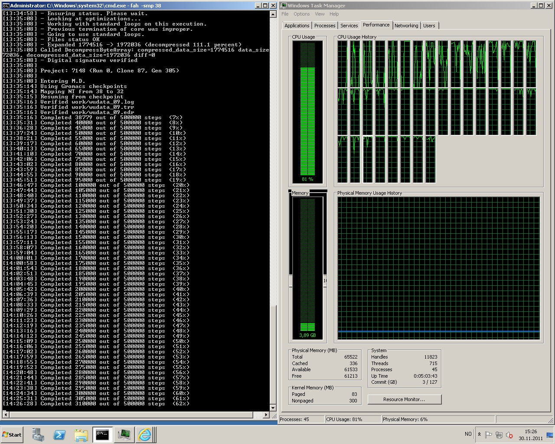Click the Memory meter showing 3,89 GB

click(x=307, y=268)
